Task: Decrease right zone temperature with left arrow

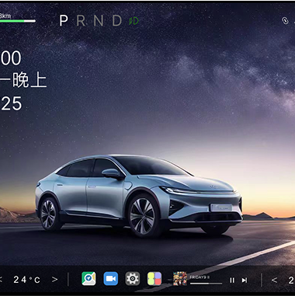Action: [x=275, y=280]
